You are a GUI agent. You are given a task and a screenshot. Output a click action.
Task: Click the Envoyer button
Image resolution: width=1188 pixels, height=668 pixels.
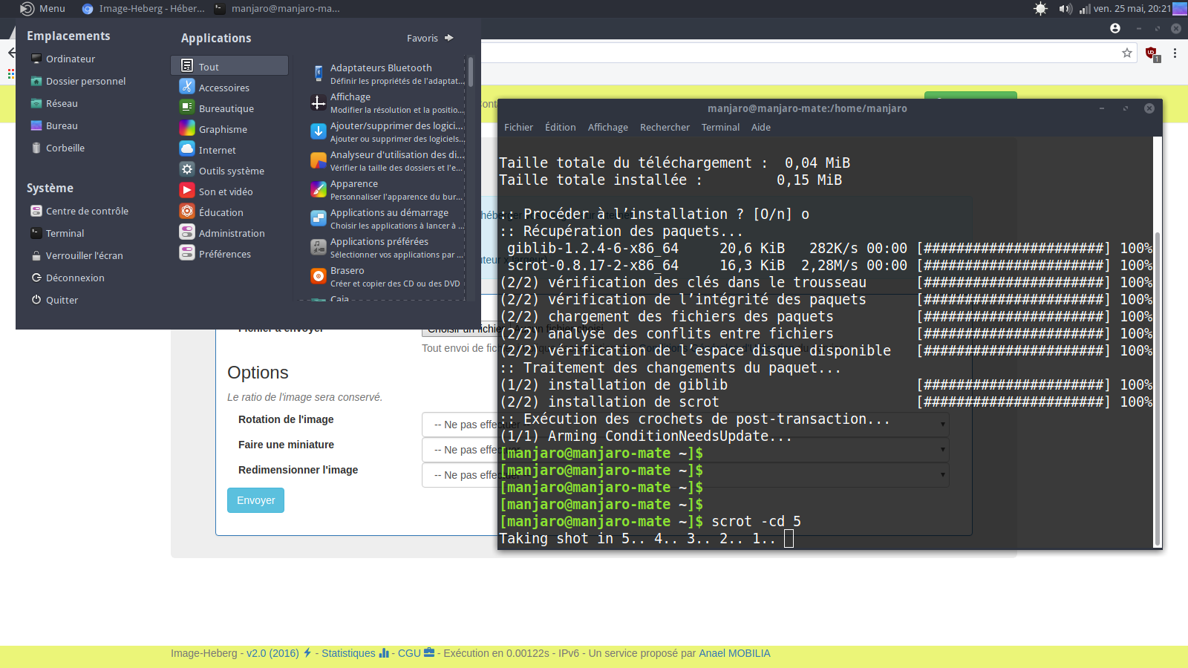[x=255, y=500]
